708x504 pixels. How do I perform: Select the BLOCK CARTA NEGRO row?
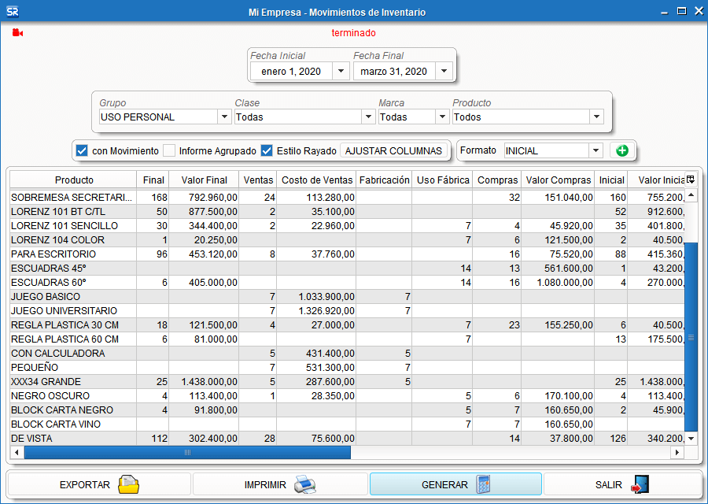pyautogui.click(x=347, y=410)
